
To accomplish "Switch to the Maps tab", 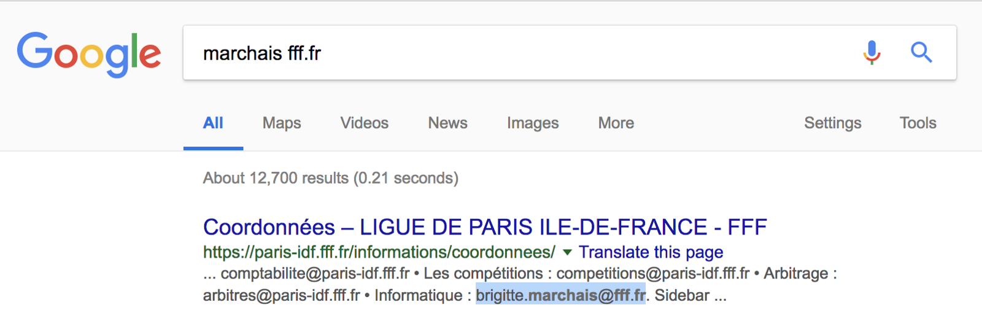I will (282, 123).
